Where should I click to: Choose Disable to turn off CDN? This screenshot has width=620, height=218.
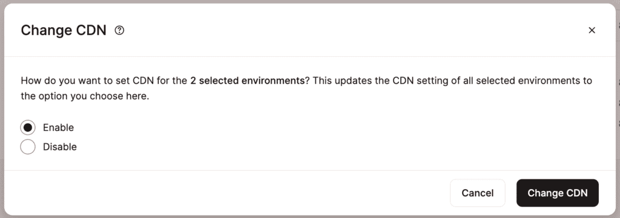[x=28, y=147]
